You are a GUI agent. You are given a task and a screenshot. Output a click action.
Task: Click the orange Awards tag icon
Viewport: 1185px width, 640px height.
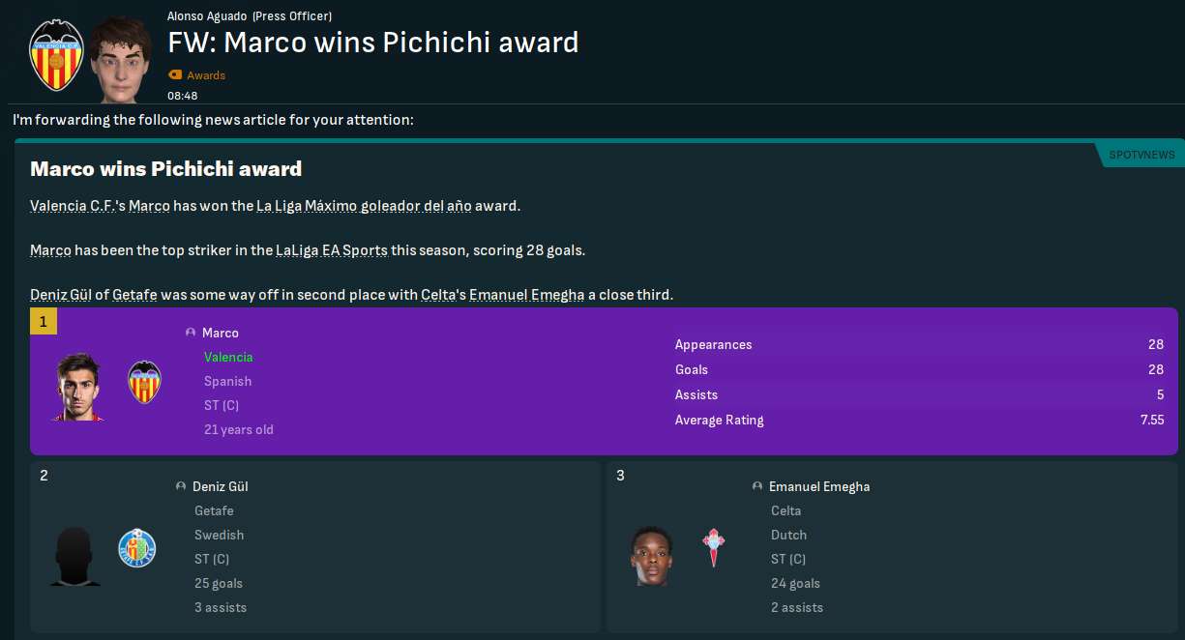175,75
